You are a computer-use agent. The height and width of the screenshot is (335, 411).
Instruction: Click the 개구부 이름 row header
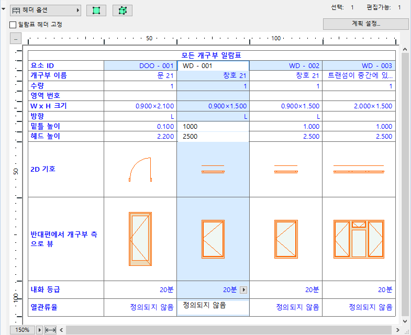tap(66, 76)
